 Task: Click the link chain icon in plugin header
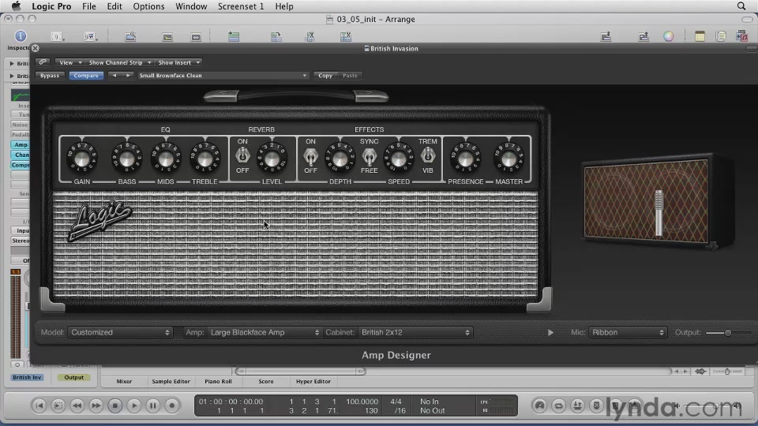[x=43, y=62]
